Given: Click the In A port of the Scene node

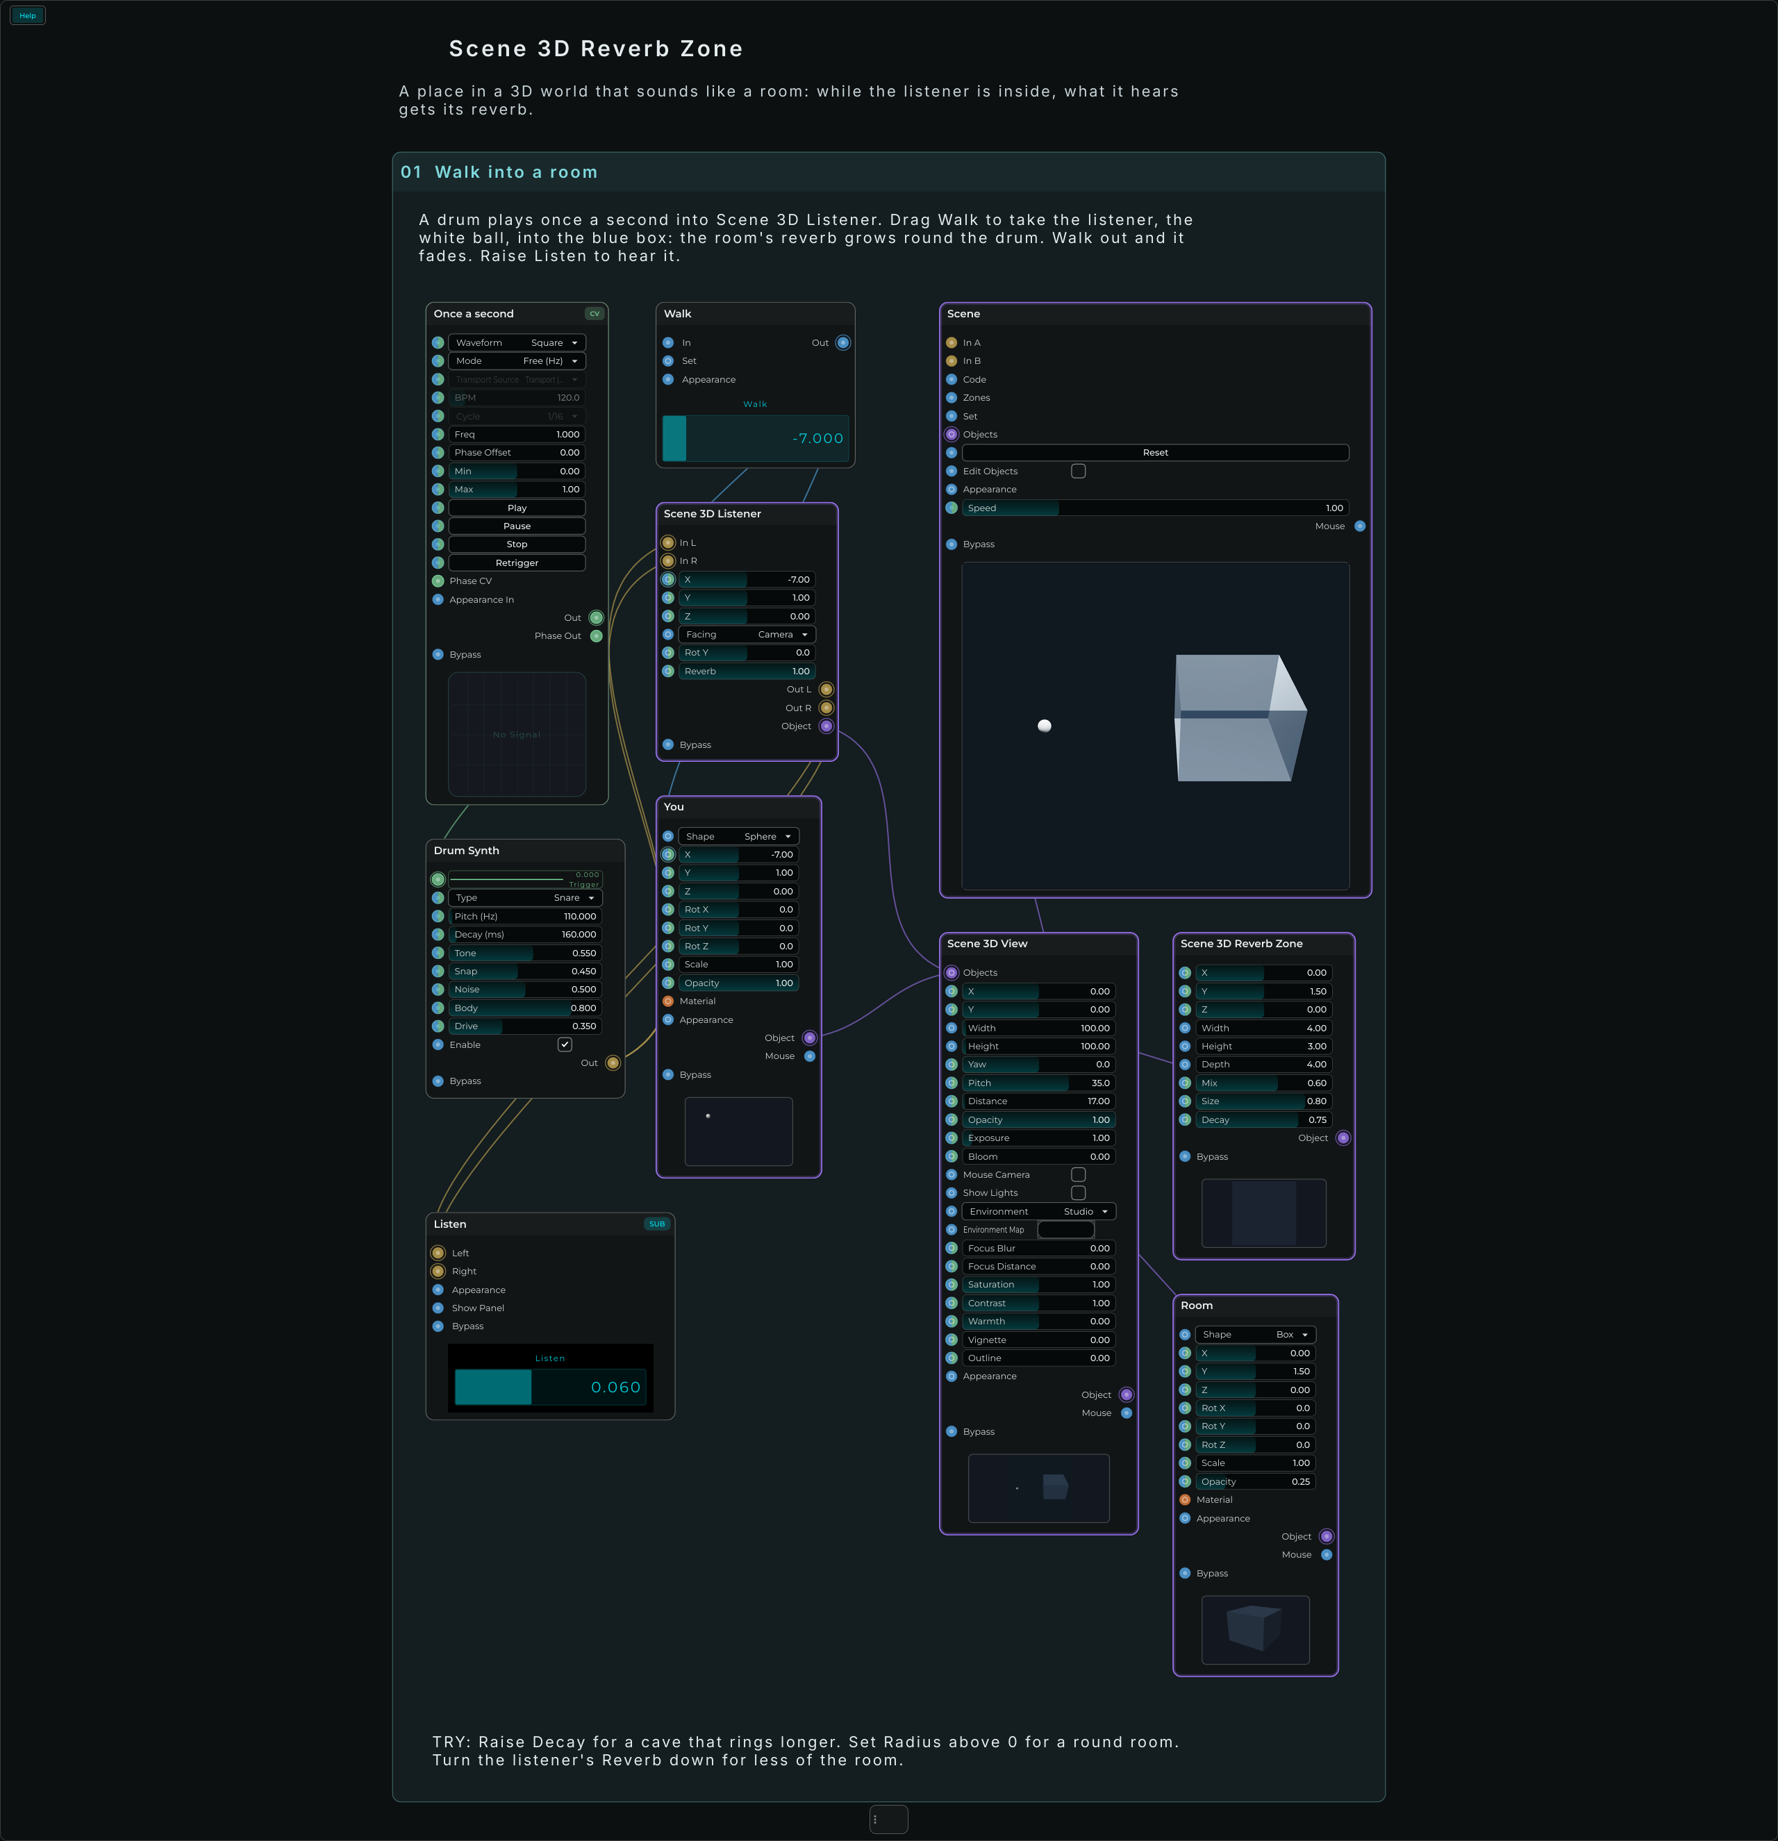Looking at the screenshot, I should point(952,343).
